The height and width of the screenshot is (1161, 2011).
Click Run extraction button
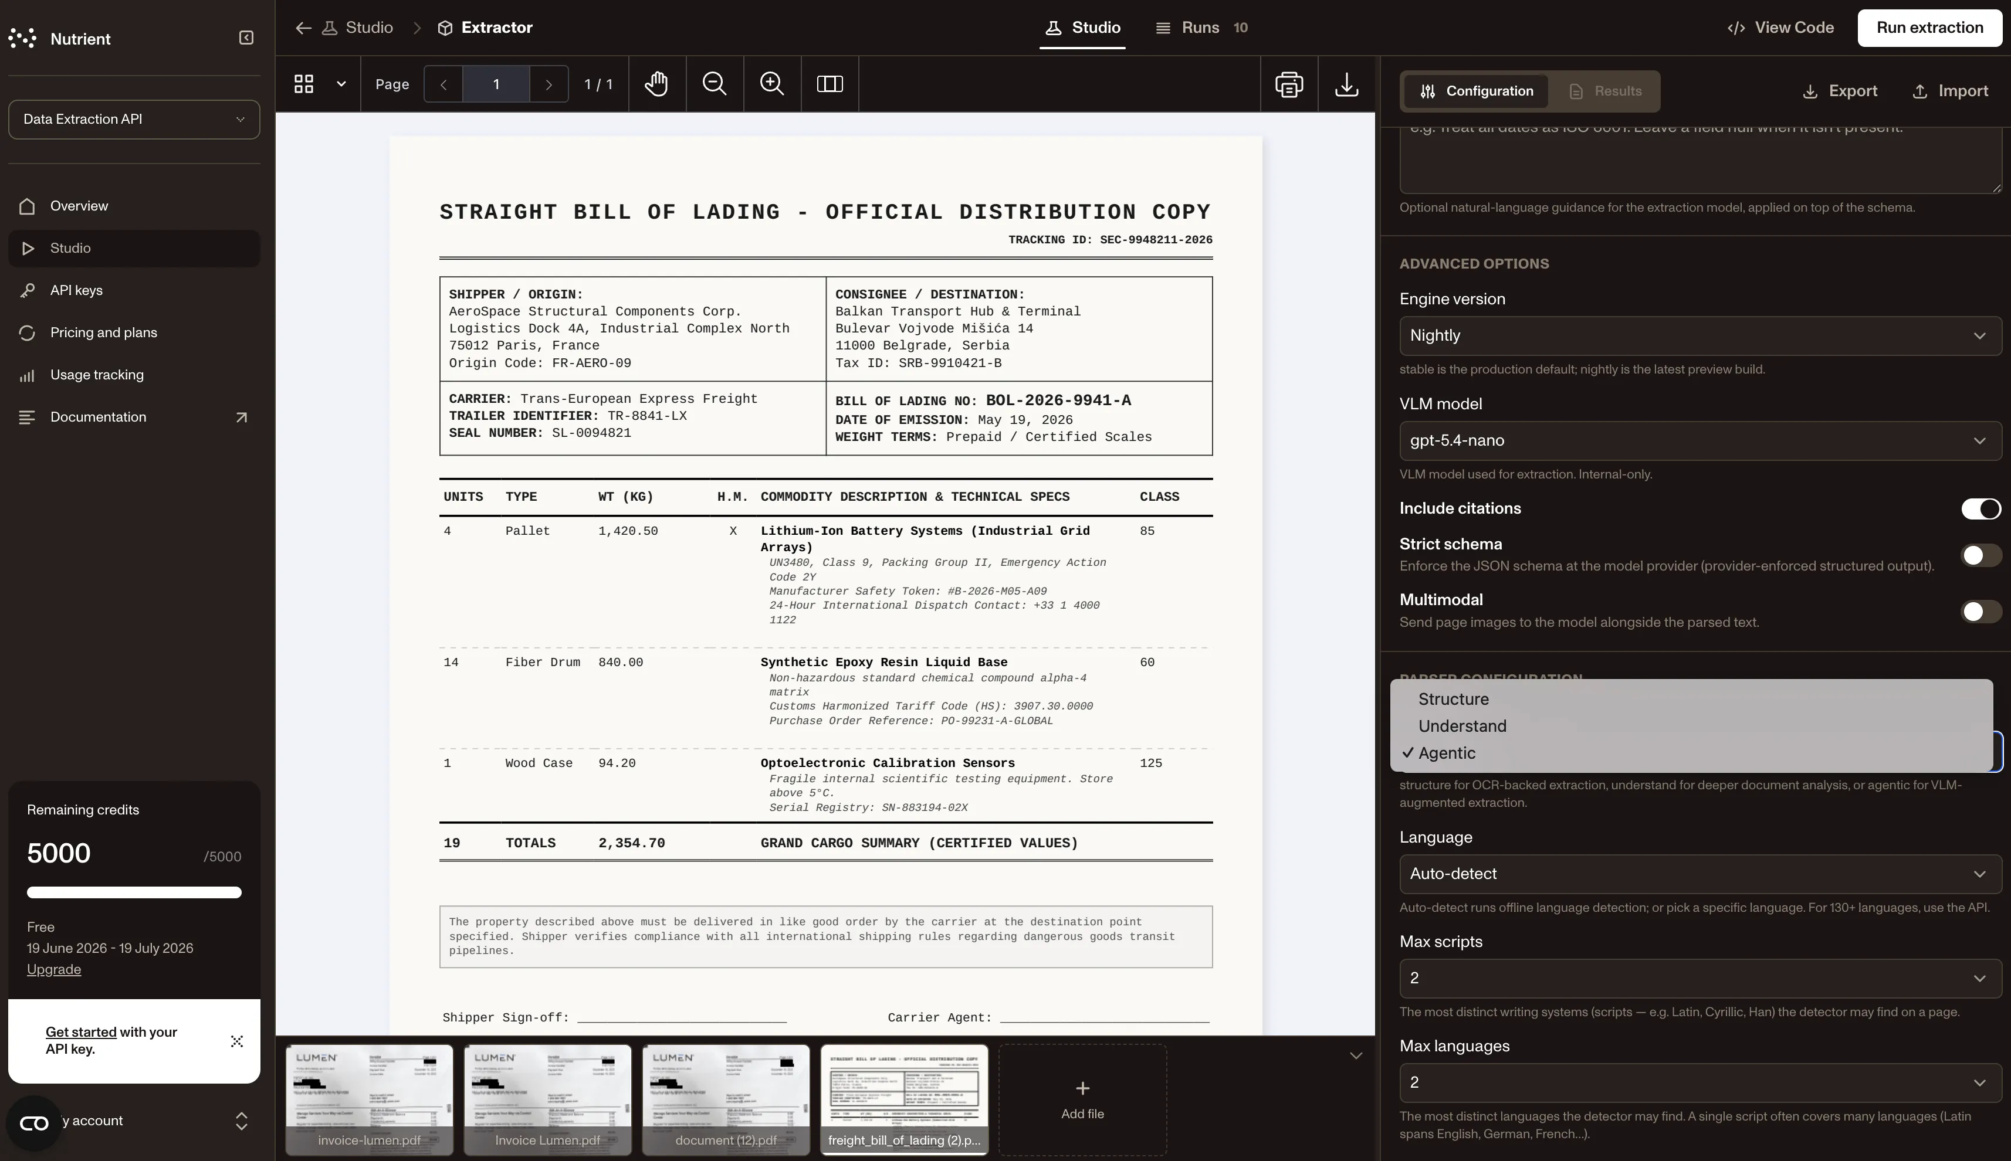tap(1929, 28)
